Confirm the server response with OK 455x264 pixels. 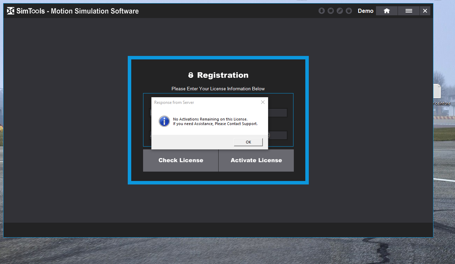pos(248,142)
